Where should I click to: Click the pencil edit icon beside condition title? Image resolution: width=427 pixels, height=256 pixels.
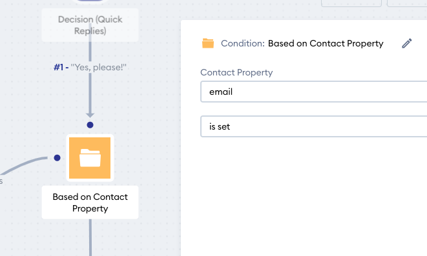coord(407,43)
